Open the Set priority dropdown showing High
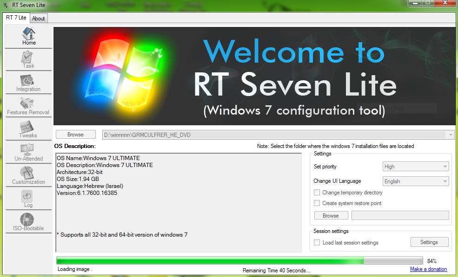The width and height of the screenshot is (458, 277). (x=416, y=167)
